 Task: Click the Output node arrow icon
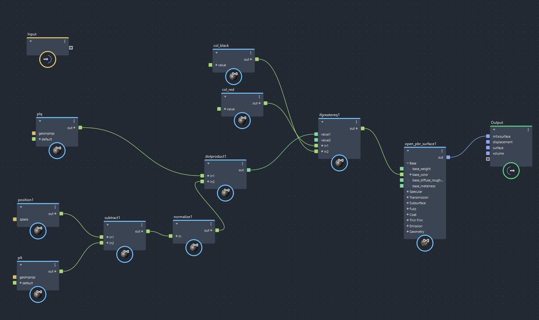tap(511, 170)
